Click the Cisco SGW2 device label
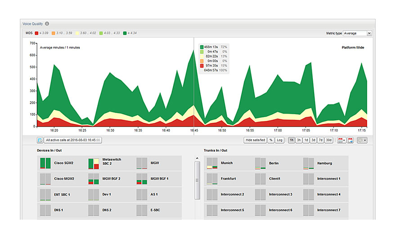The height and width of the screenshot is (240, 396). (63, 163)
